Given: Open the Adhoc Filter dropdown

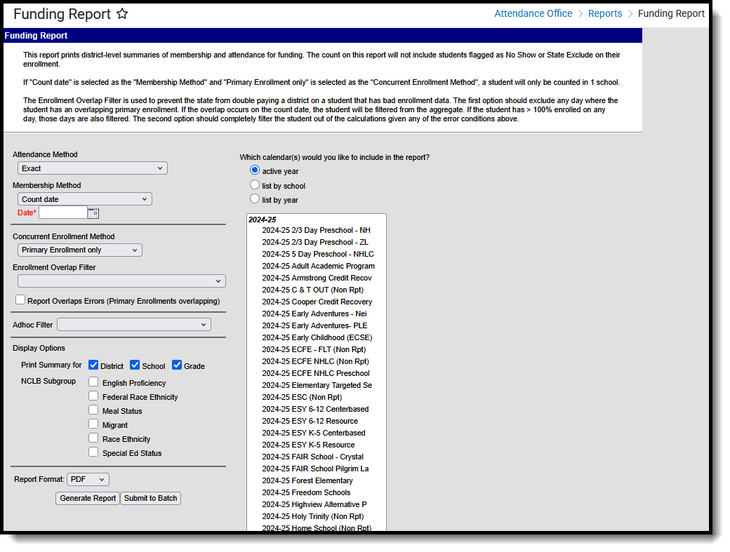Looking at the screenshot, I should pos(134,325).
